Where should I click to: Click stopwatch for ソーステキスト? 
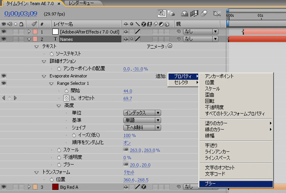point(52,54)
